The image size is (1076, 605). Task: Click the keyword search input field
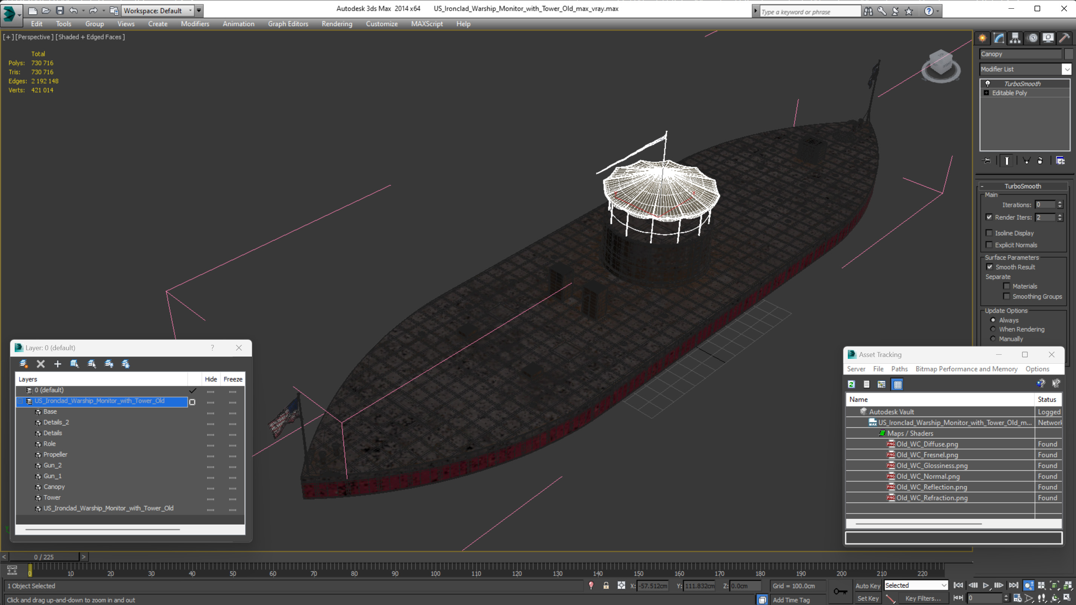click(810, 12)
